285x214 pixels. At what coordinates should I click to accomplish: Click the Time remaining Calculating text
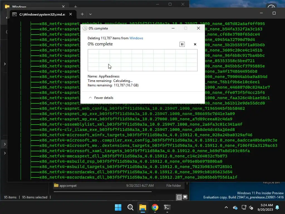[110, 81]
